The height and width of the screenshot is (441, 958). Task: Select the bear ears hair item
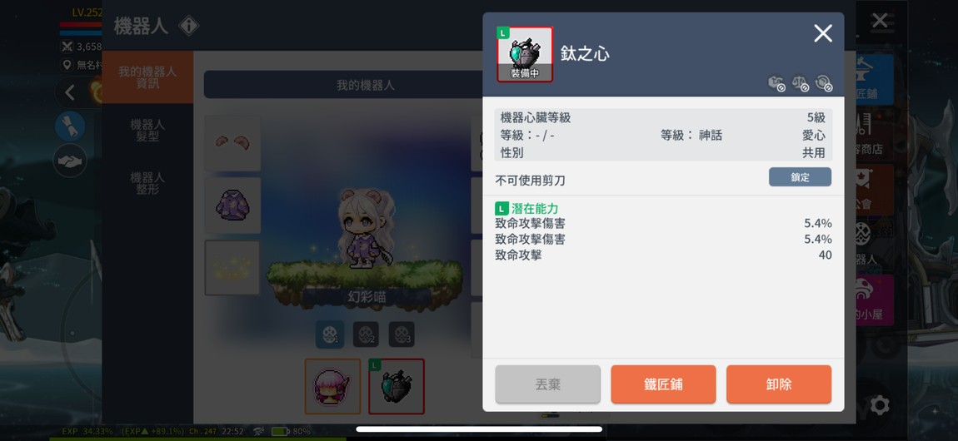232,143
